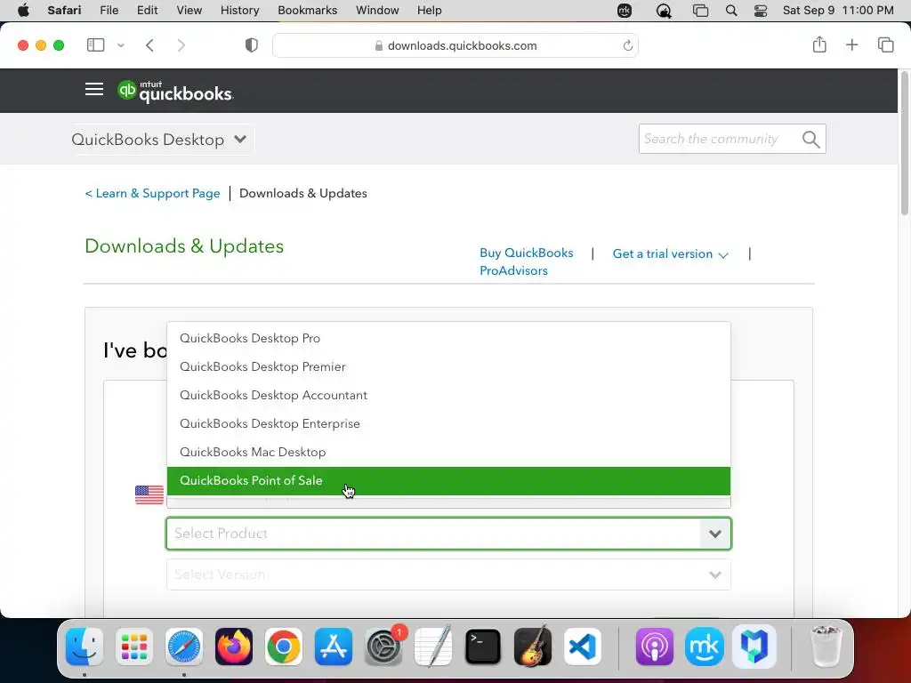Click the page's vertical scrollbar
911x683 pixels.
click(x=904, y=143)
